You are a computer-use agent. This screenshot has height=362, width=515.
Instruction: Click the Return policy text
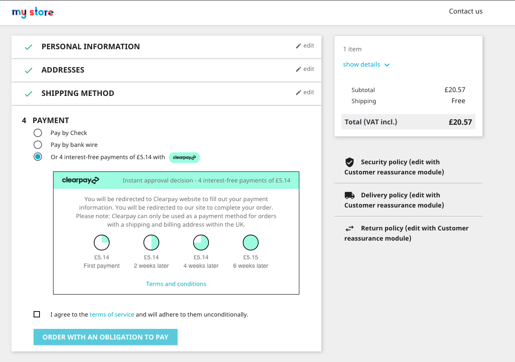406,233
